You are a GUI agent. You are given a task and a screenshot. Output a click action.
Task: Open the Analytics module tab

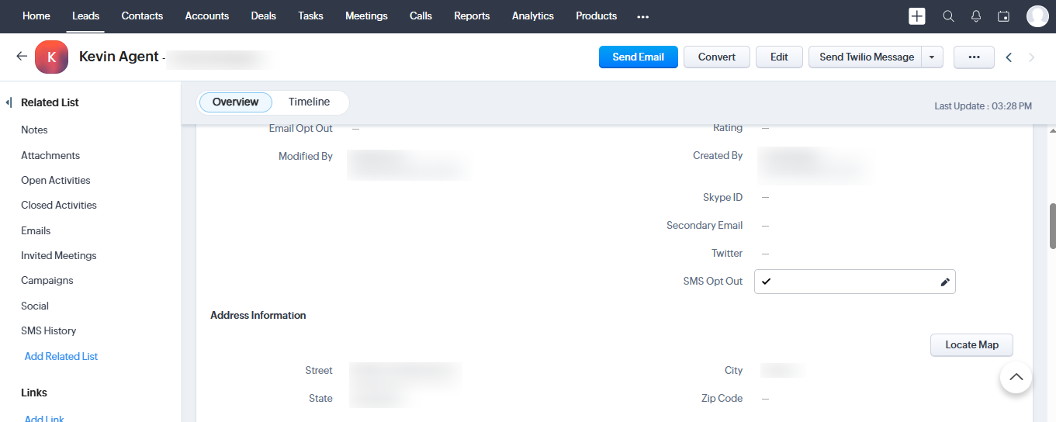pyautogui.click(x=532, y=16)
